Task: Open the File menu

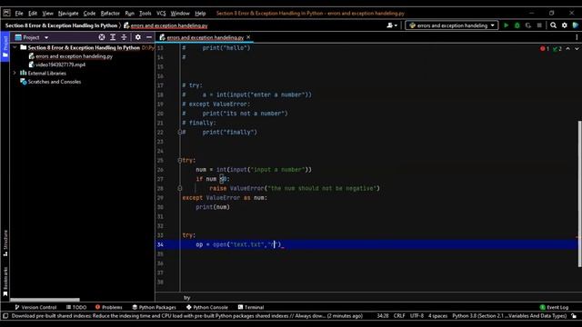Action: 19,14
